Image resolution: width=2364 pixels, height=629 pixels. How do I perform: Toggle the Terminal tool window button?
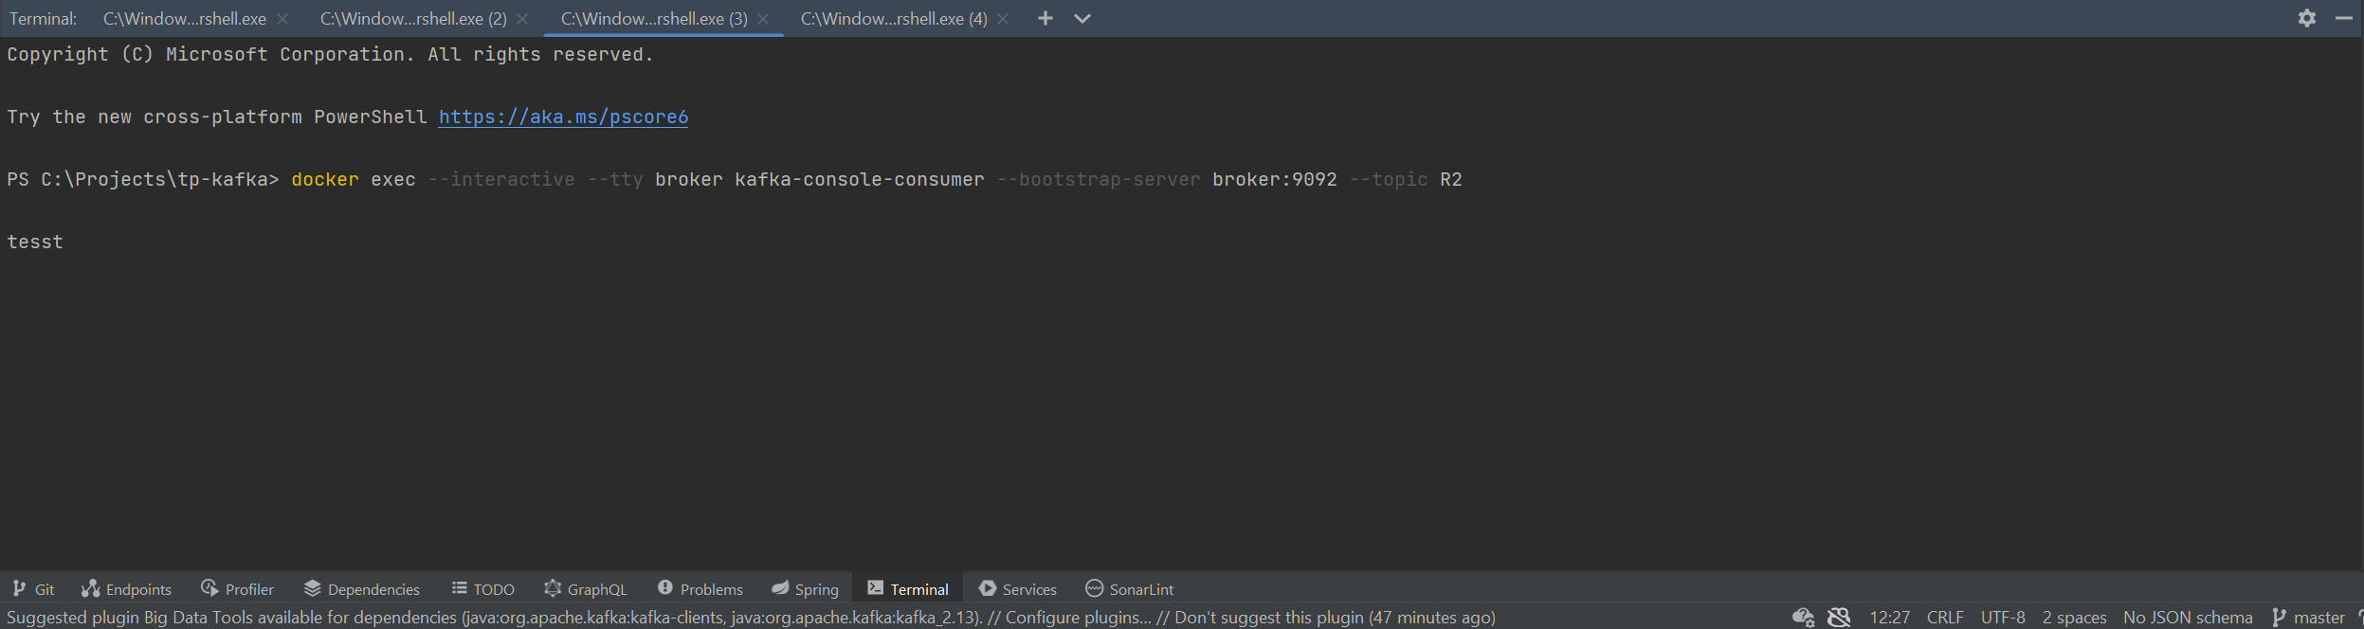point(908,588)
